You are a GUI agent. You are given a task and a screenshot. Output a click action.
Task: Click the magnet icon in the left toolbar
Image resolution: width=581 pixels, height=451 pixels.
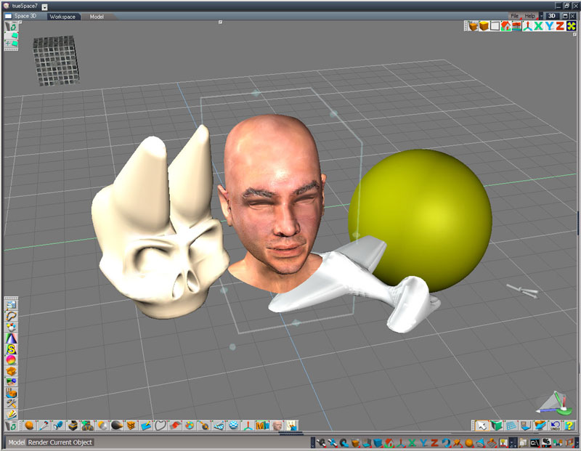pos(11,317)
